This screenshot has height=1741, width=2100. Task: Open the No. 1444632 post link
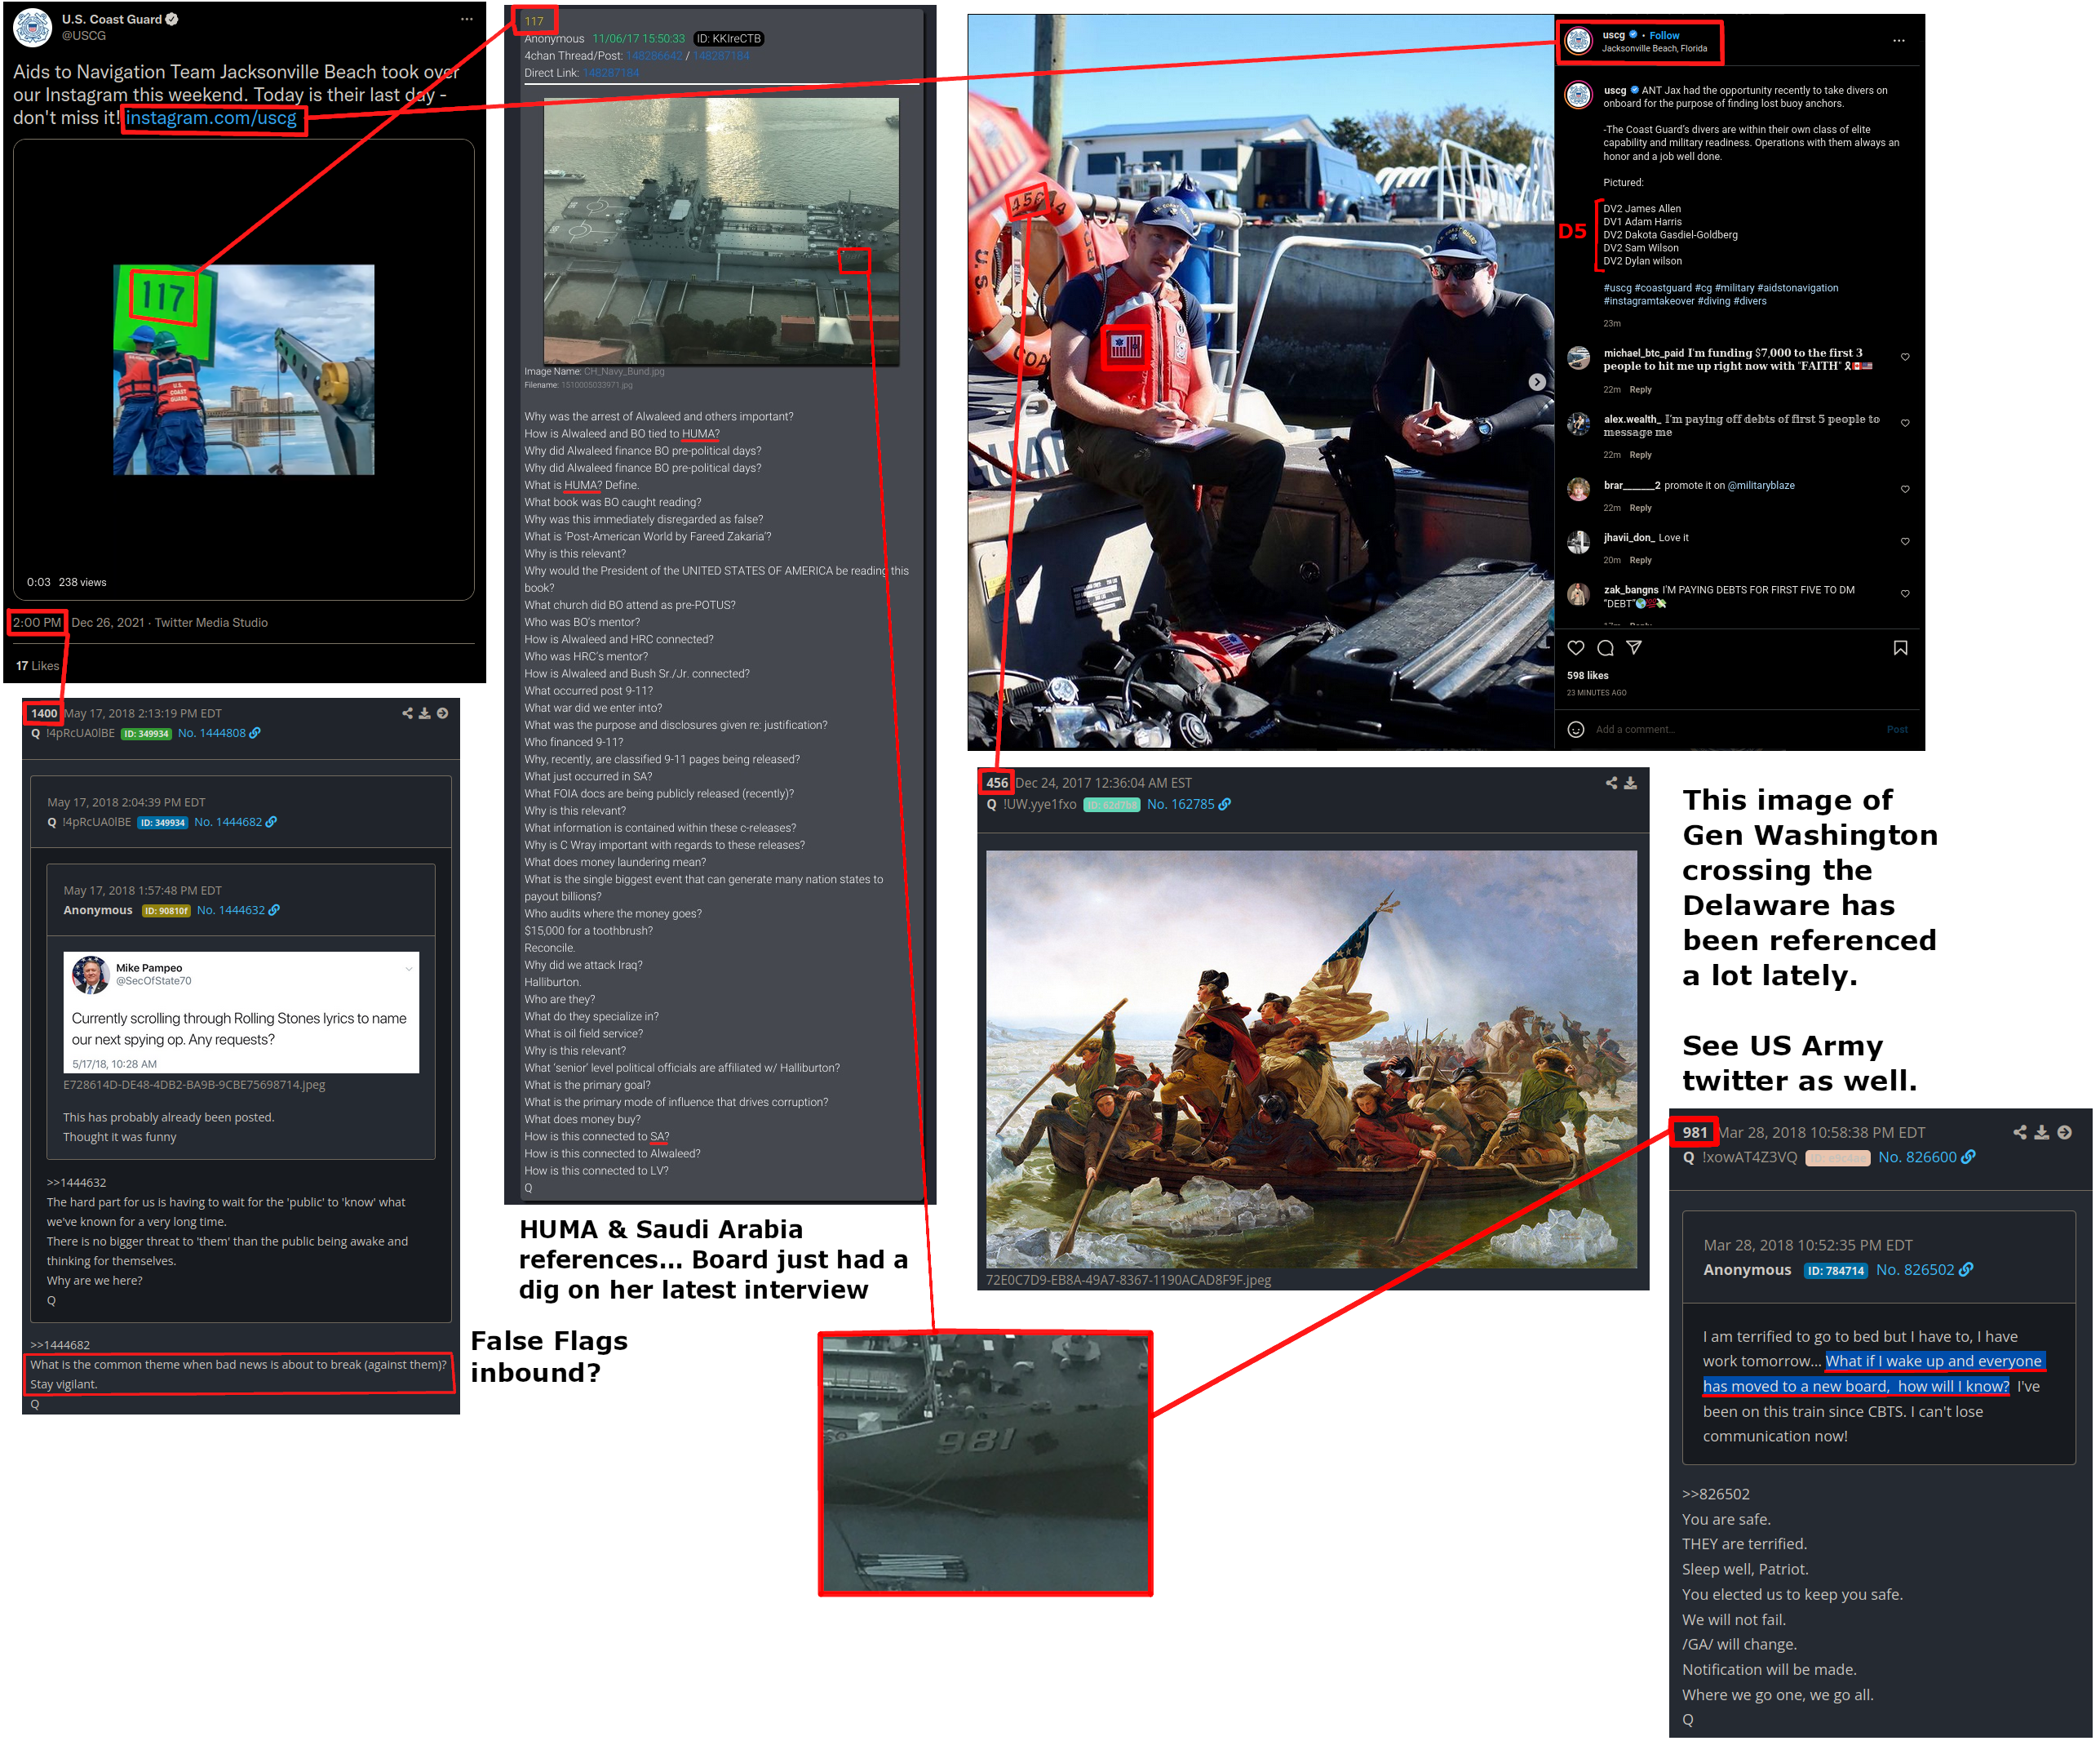(230, 911)
